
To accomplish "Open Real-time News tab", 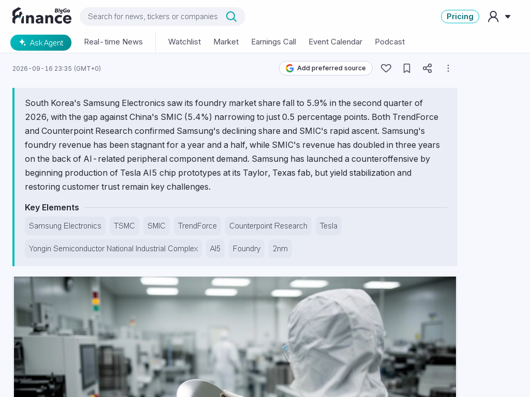I will coord(113,42).
